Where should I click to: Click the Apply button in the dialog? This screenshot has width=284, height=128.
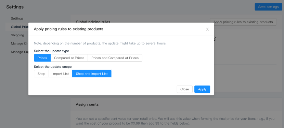[x=202, y=89]
